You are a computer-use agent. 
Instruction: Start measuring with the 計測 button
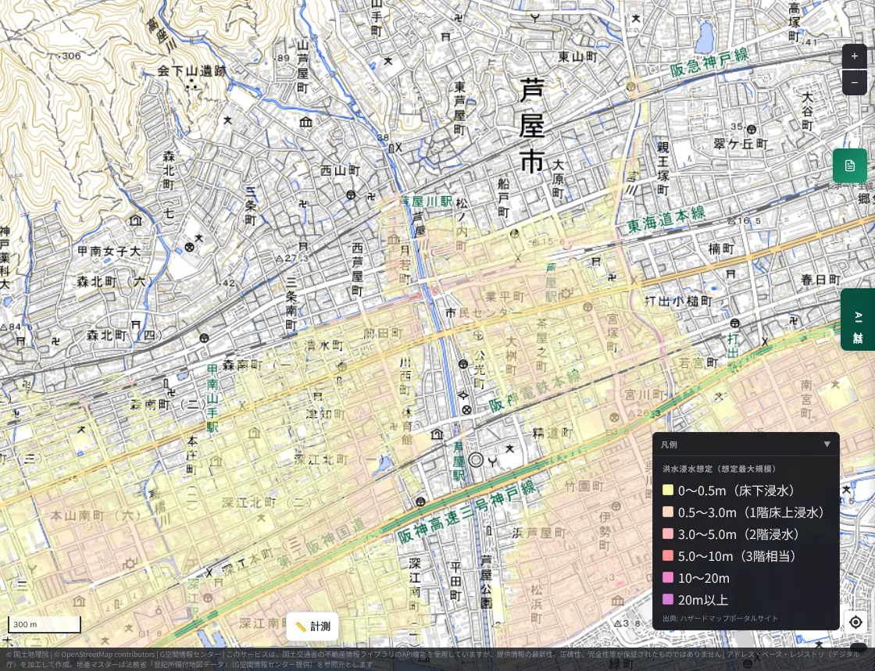(312, 626)
